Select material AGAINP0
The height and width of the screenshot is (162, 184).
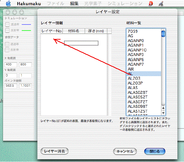click(x=144, y=41)
